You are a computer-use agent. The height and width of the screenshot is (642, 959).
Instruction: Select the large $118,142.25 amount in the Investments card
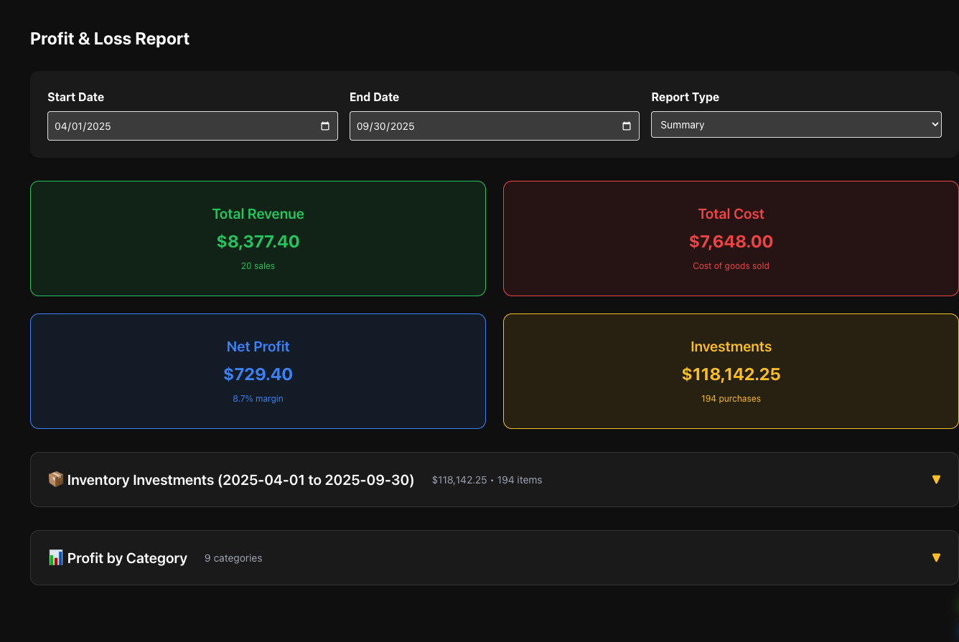click(731, 374)
